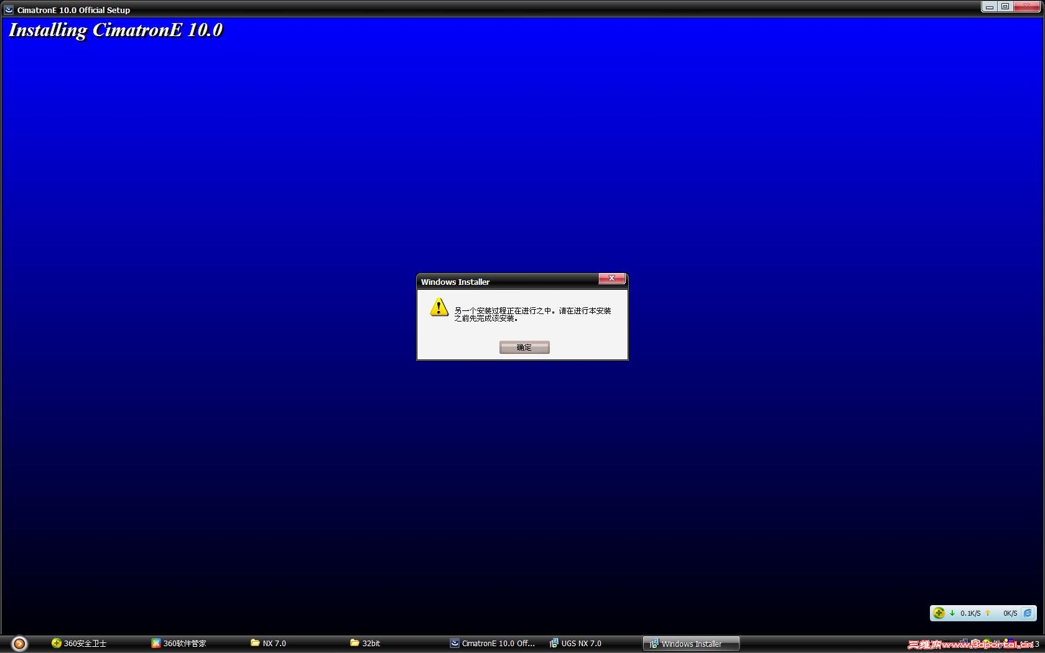Click the Installing CimatronE 10.0 heading
1045x653 pixels.
click(x=116, y=30)
